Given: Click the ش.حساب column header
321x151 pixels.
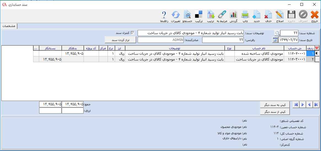Looking at the screenshot, I should tap(295, 48).
